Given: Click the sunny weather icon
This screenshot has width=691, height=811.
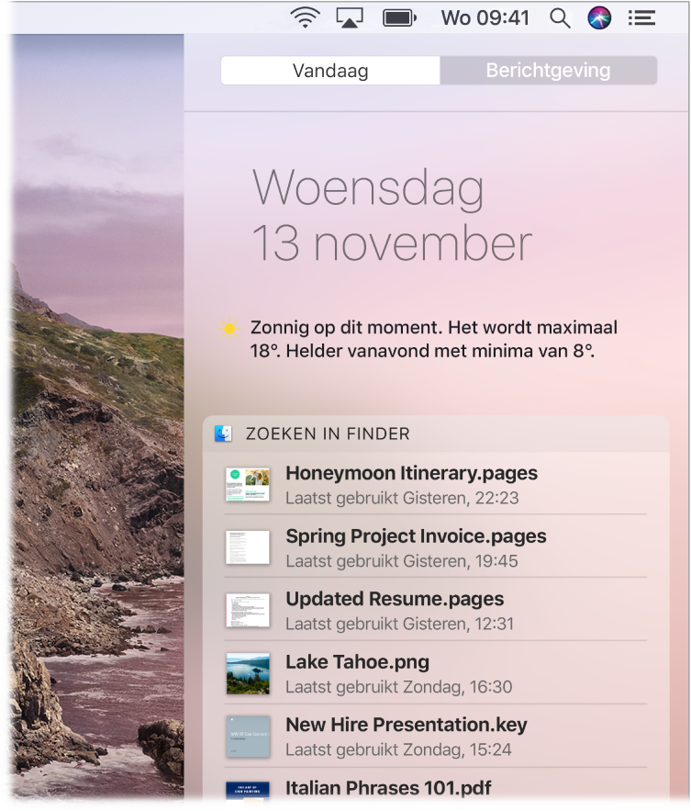Looking at the screenshot, I should pos(229,329).
